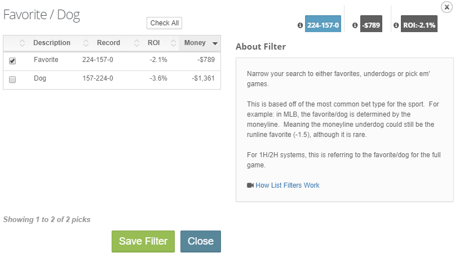This screenshot has height=257, width=455.
Task: Click the blue 224-157-0 record badge
Action: click(323, 24)
